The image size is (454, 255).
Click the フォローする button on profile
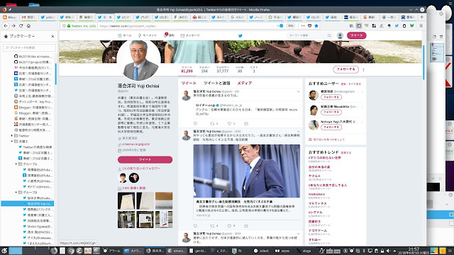pos(345,69)
